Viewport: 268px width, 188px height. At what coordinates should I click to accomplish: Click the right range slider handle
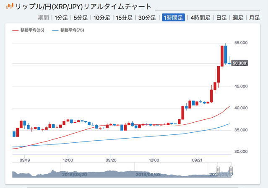[x=231, y=170]
